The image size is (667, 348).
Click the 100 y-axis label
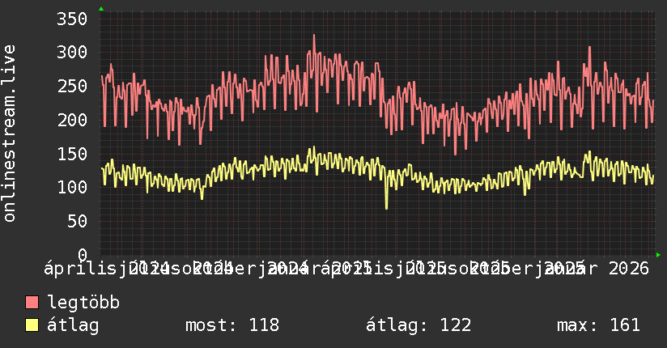(x=72, y=187)
